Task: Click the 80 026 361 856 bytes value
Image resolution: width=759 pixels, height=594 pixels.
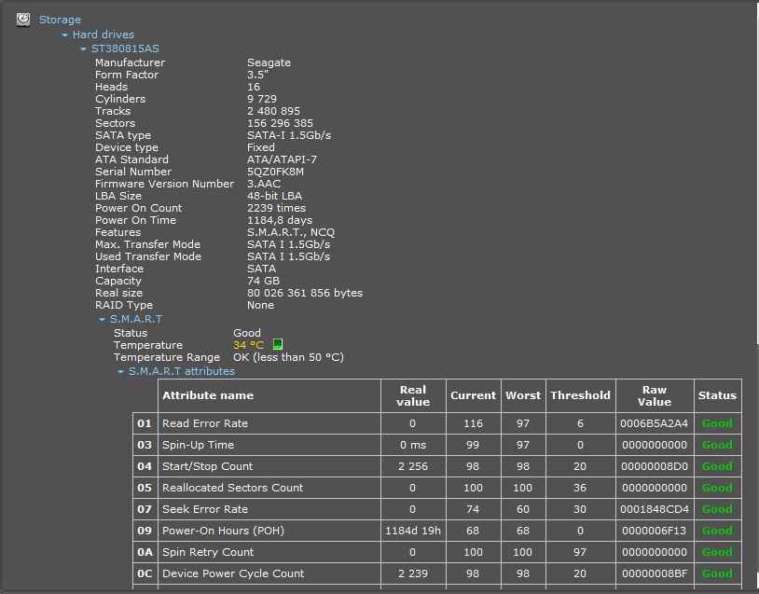Action: (305, 293)
